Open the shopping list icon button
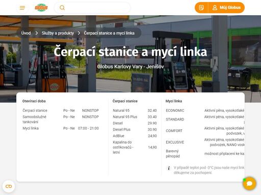 201,8
